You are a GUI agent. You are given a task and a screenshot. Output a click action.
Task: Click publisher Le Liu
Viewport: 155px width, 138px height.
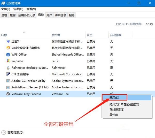click(56, 61)
